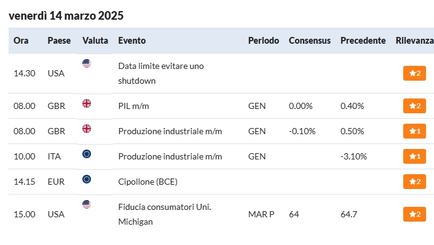Open the Cipollone (BCE) event
The height and width of the screenshot is (245, 434).
click(148, 182)
